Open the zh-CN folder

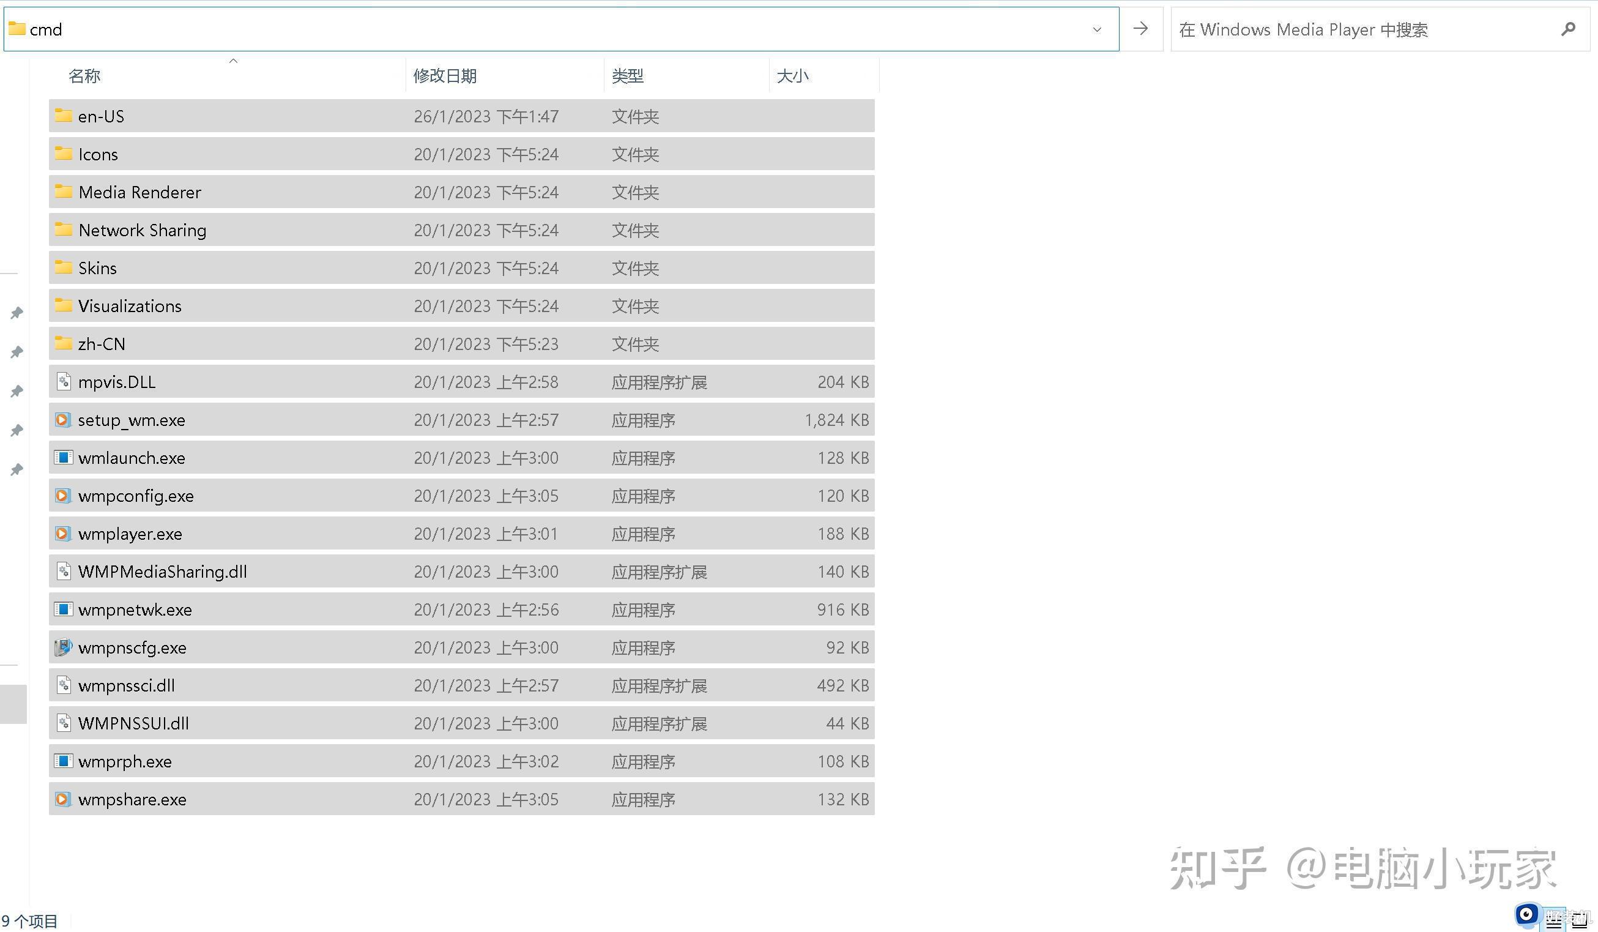tap(102, 343)
